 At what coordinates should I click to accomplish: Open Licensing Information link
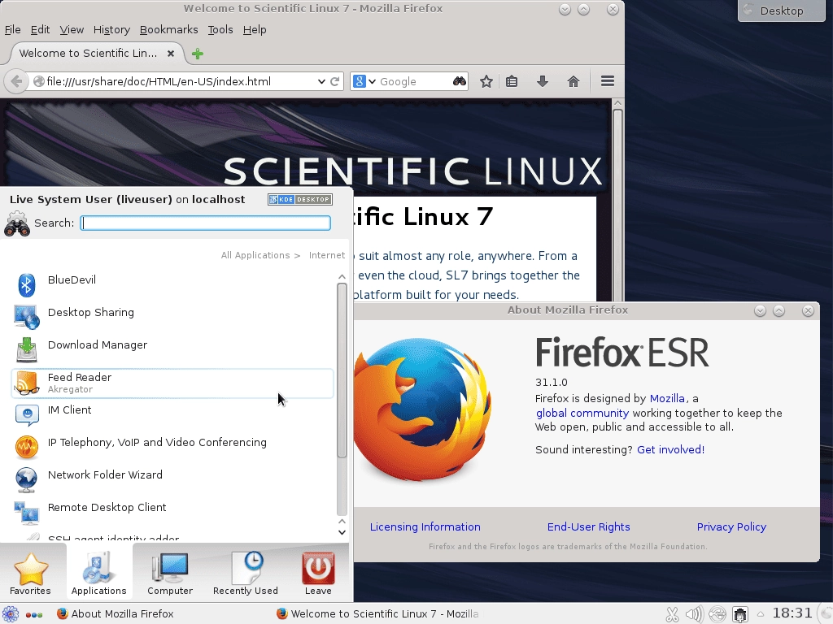click(x=425, y=526)
